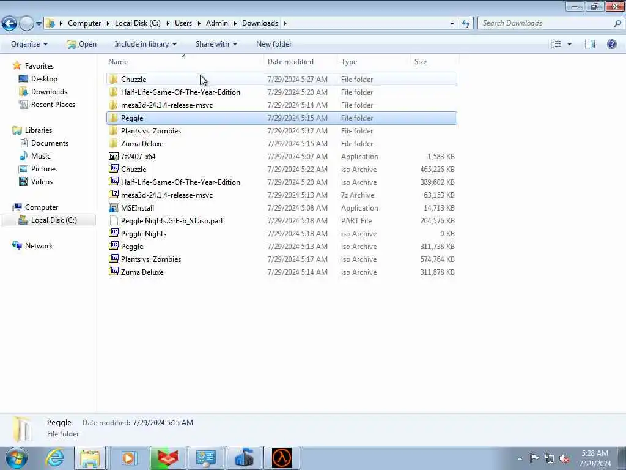Sort by the Name column header

point(185,62)
